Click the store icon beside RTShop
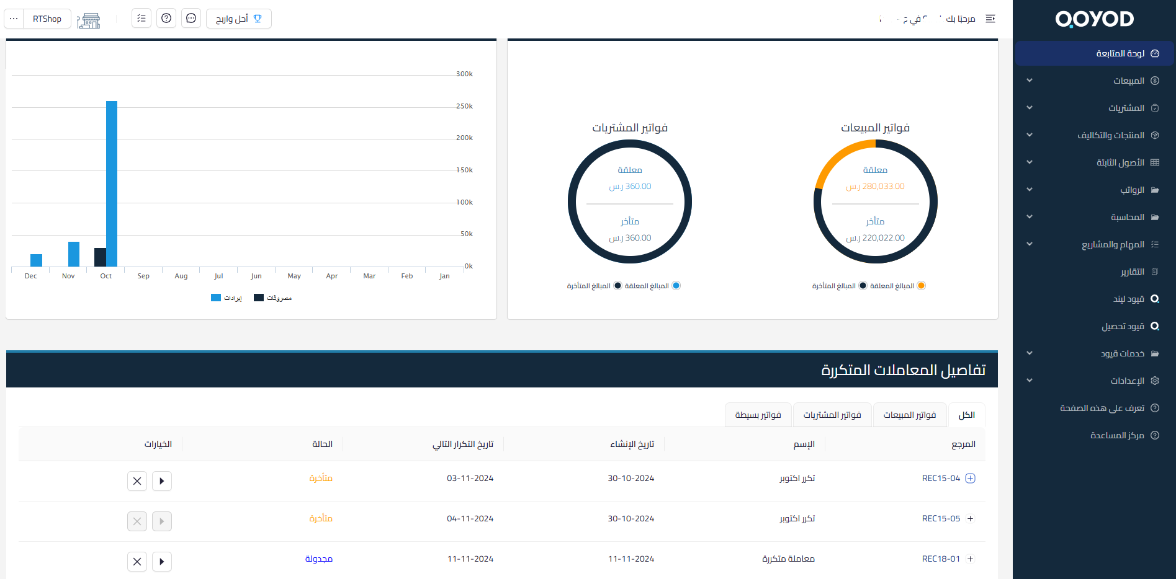1176x579 pixels. tap(89, 20)
